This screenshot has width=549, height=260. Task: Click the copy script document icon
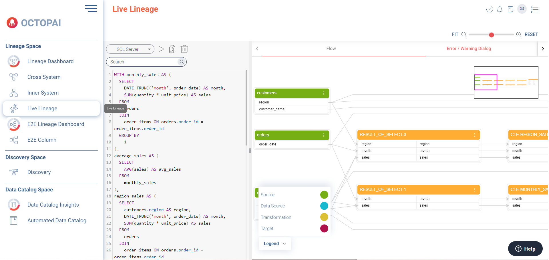(172, 49)
